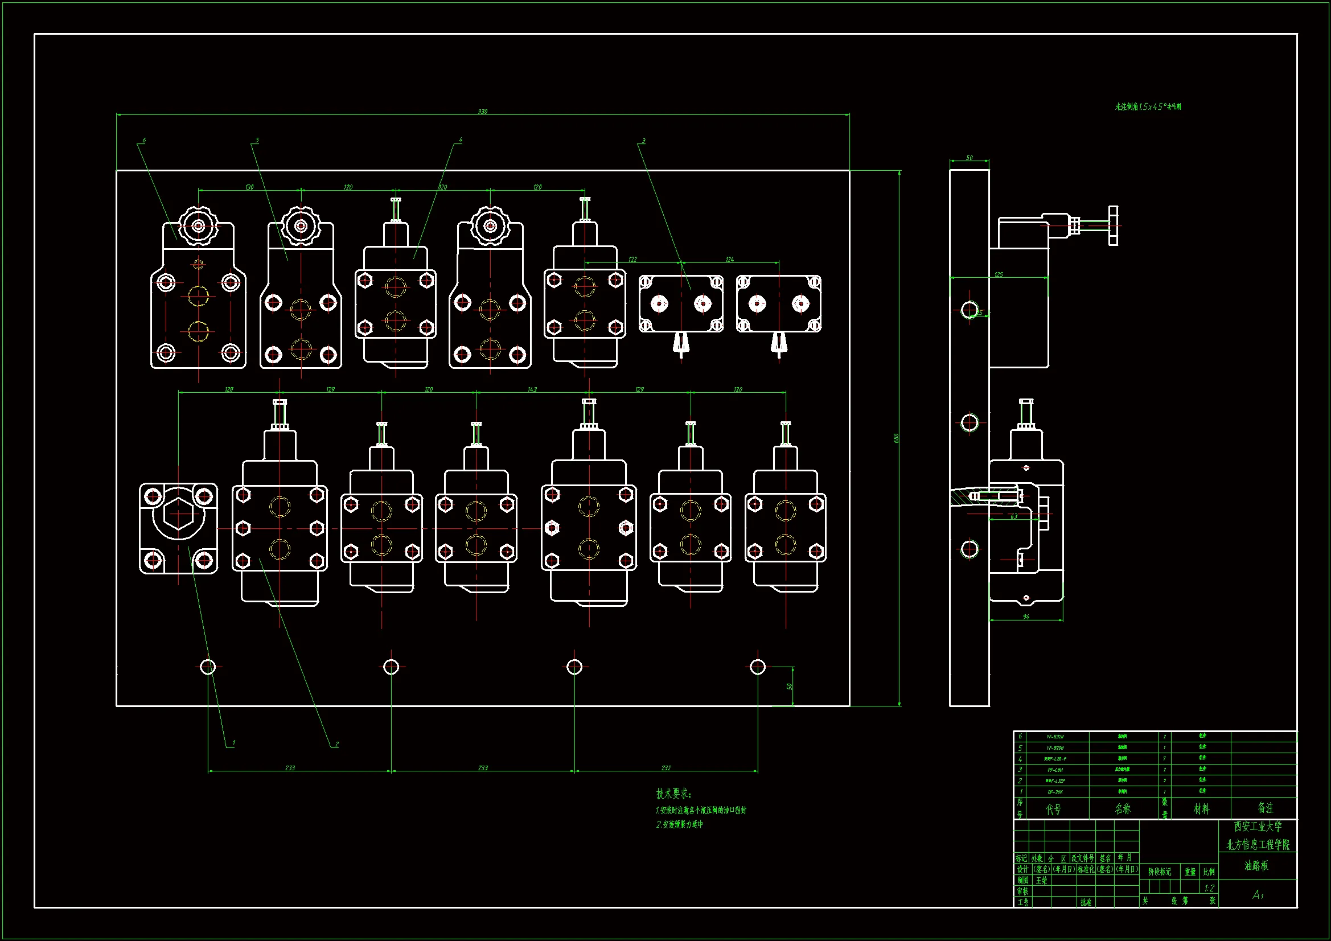Click the 930 overall width dimension text
The width and height of the screenshot is (1331, 941).
point(482,112)
